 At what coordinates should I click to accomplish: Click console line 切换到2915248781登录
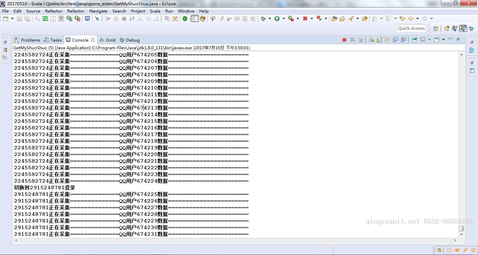tap(44, 187)
